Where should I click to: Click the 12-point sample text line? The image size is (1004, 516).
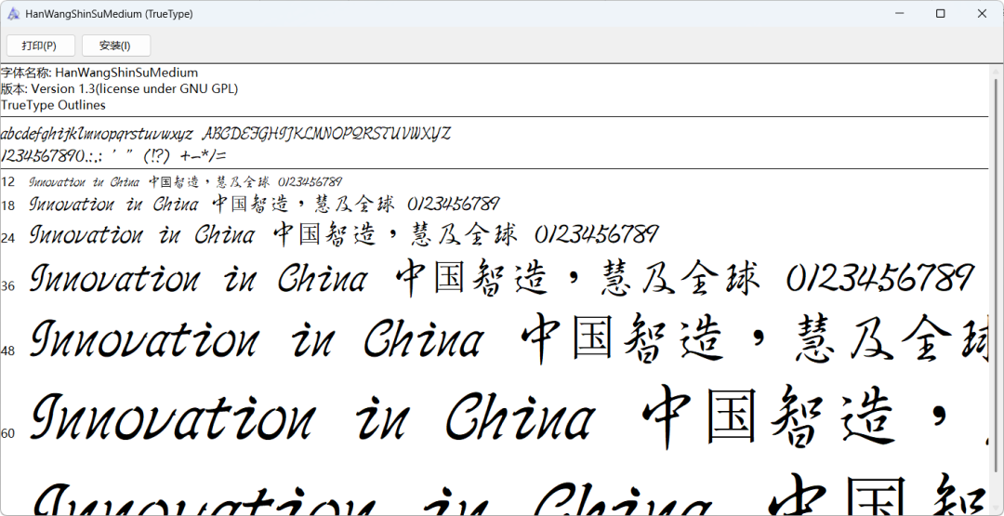(186, 182)
